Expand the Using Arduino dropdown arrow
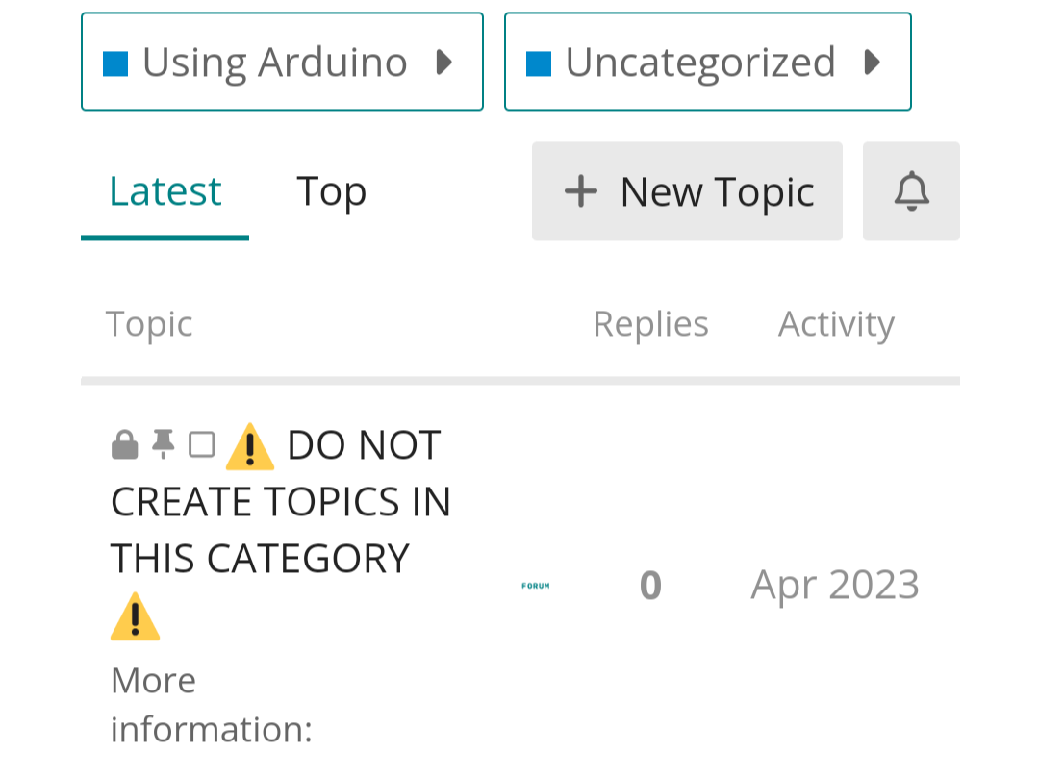1039x778 pixels. [444, 63]
